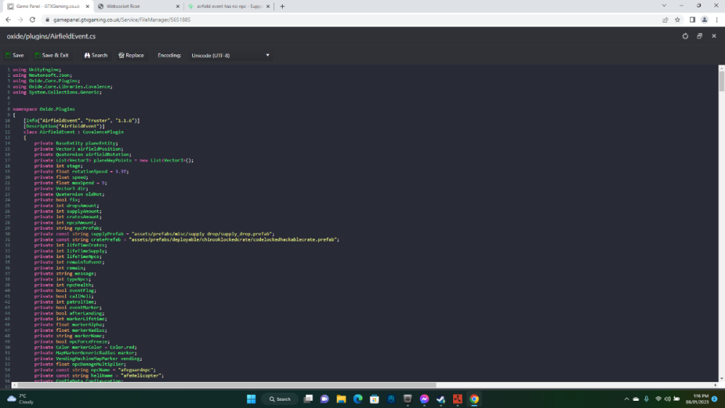
Task: Open Steam from taskbar
Action: [x=441, y=399]
